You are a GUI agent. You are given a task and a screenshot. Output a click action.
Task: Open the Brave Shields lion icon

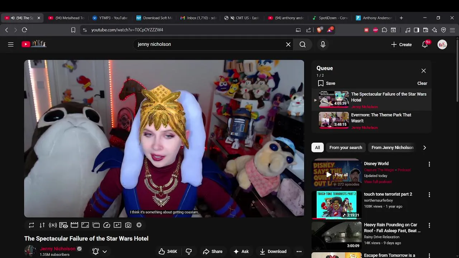[x=319, y=30]
